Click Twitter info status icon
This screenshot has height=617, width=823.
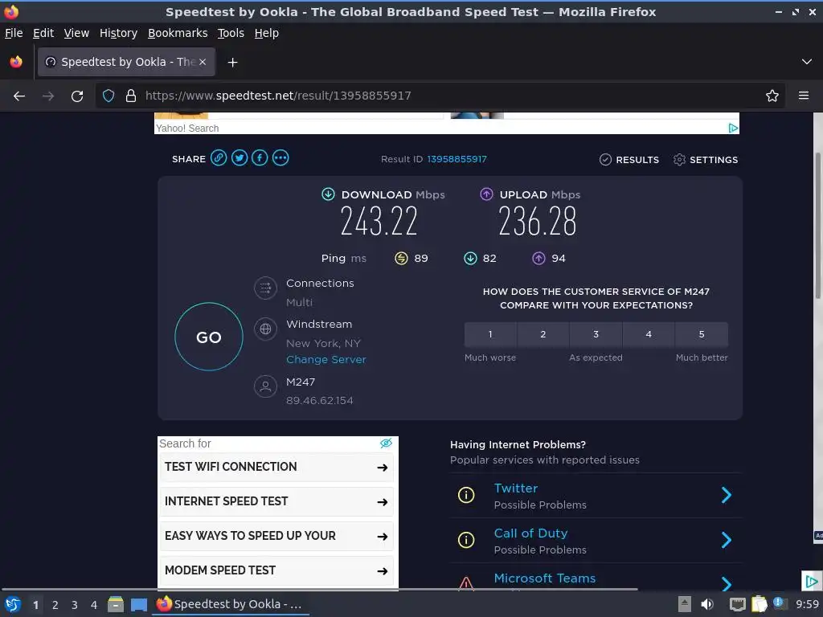(466, 495)
